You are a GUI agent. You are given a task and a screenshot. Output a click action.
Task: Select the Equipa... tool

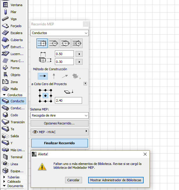(x=13, y=171)
